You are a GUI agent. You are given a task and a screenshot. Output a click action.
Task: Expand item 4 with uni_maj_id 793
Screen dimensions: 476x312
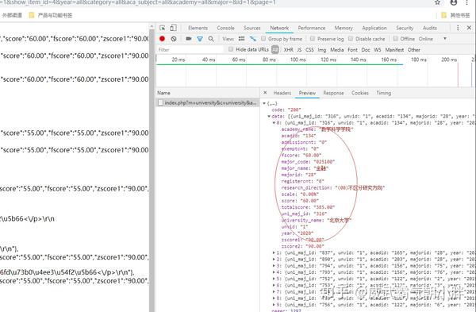tap(274, 272)
